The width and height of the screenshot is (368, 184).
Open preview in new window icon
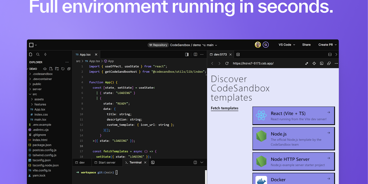pyautogui.click(x=329, y=63)
